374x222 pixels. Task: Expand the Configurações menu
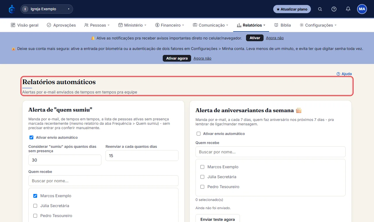click(x=318, y=25)
